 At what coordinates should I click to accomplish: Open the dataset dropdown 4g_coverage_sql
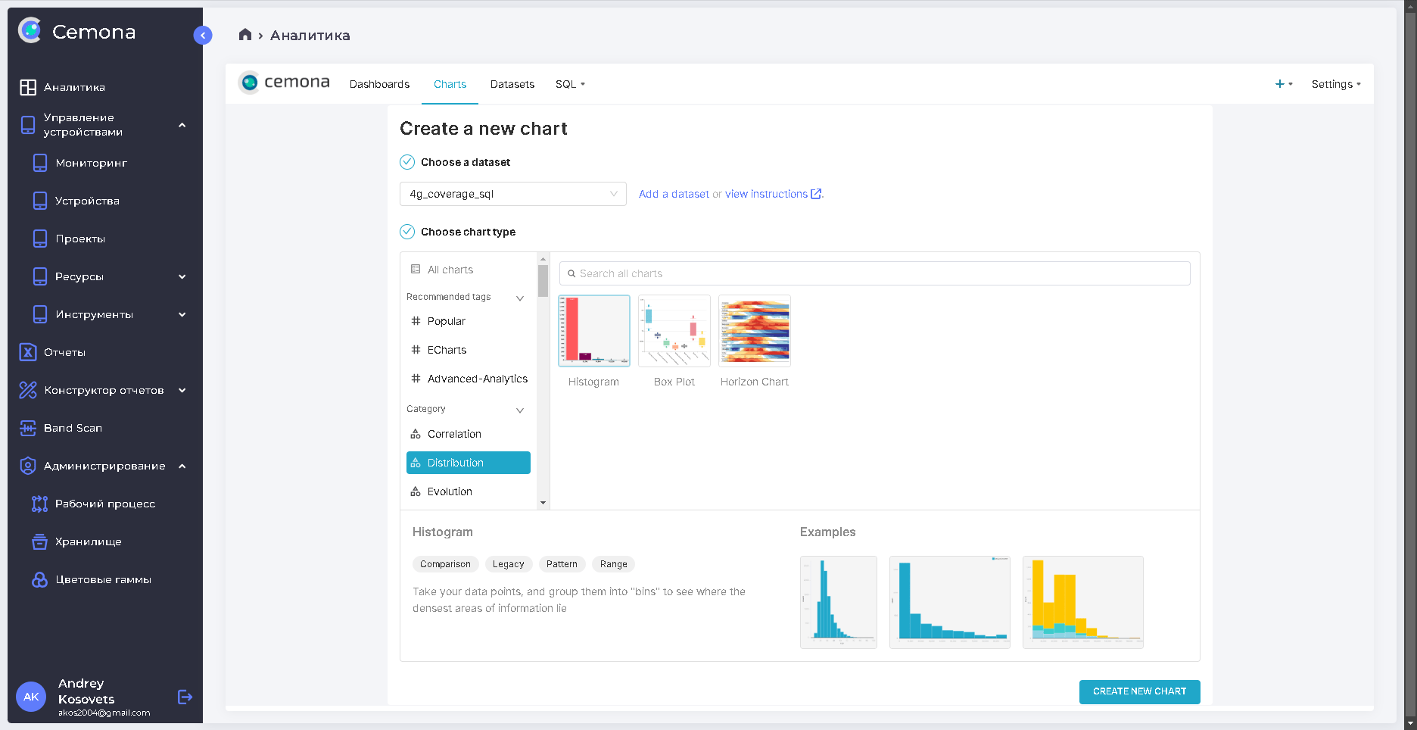pos(512,194)
